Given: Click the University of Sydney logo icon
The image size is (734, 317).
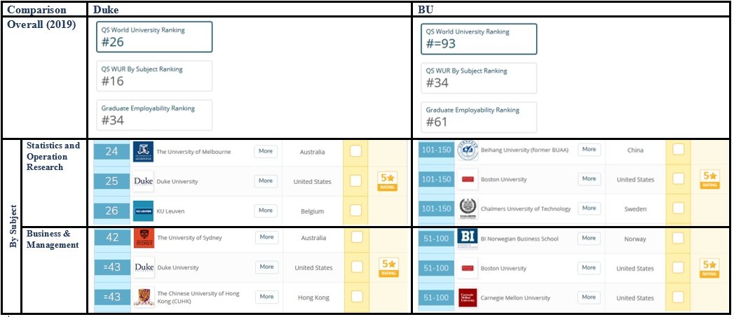Looking at the screenshot, I should 143,238.
